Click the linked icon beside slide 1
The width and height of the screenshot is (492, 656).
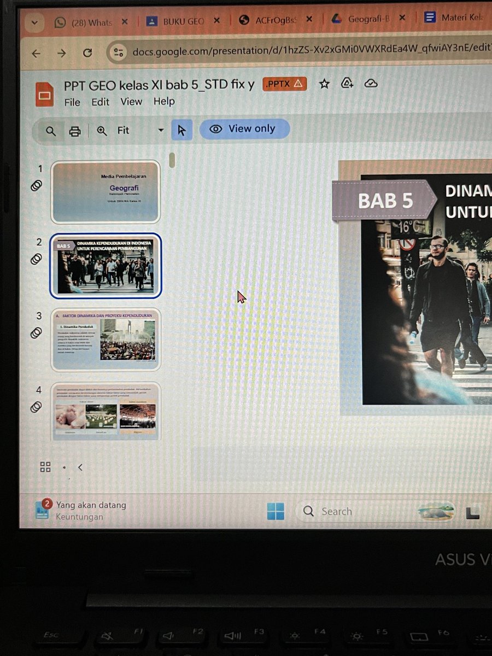click(x=36, y=185)
